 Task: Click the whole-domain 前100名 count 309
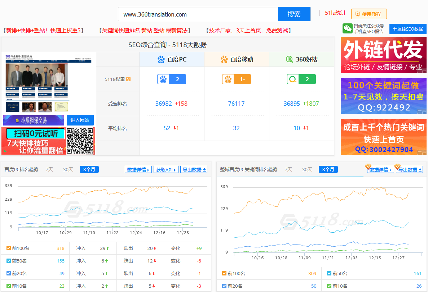click(312, 274)
